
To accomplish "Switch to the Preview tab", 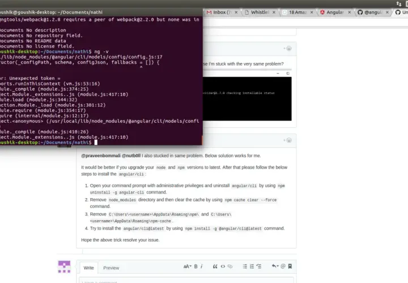I will [111, 268].
